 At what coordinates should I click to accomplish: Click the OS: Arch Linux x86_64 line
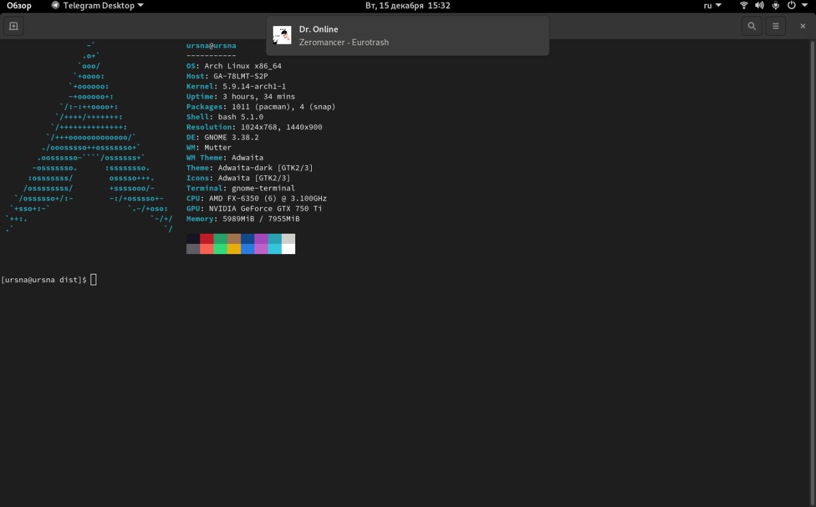point(234,66)
